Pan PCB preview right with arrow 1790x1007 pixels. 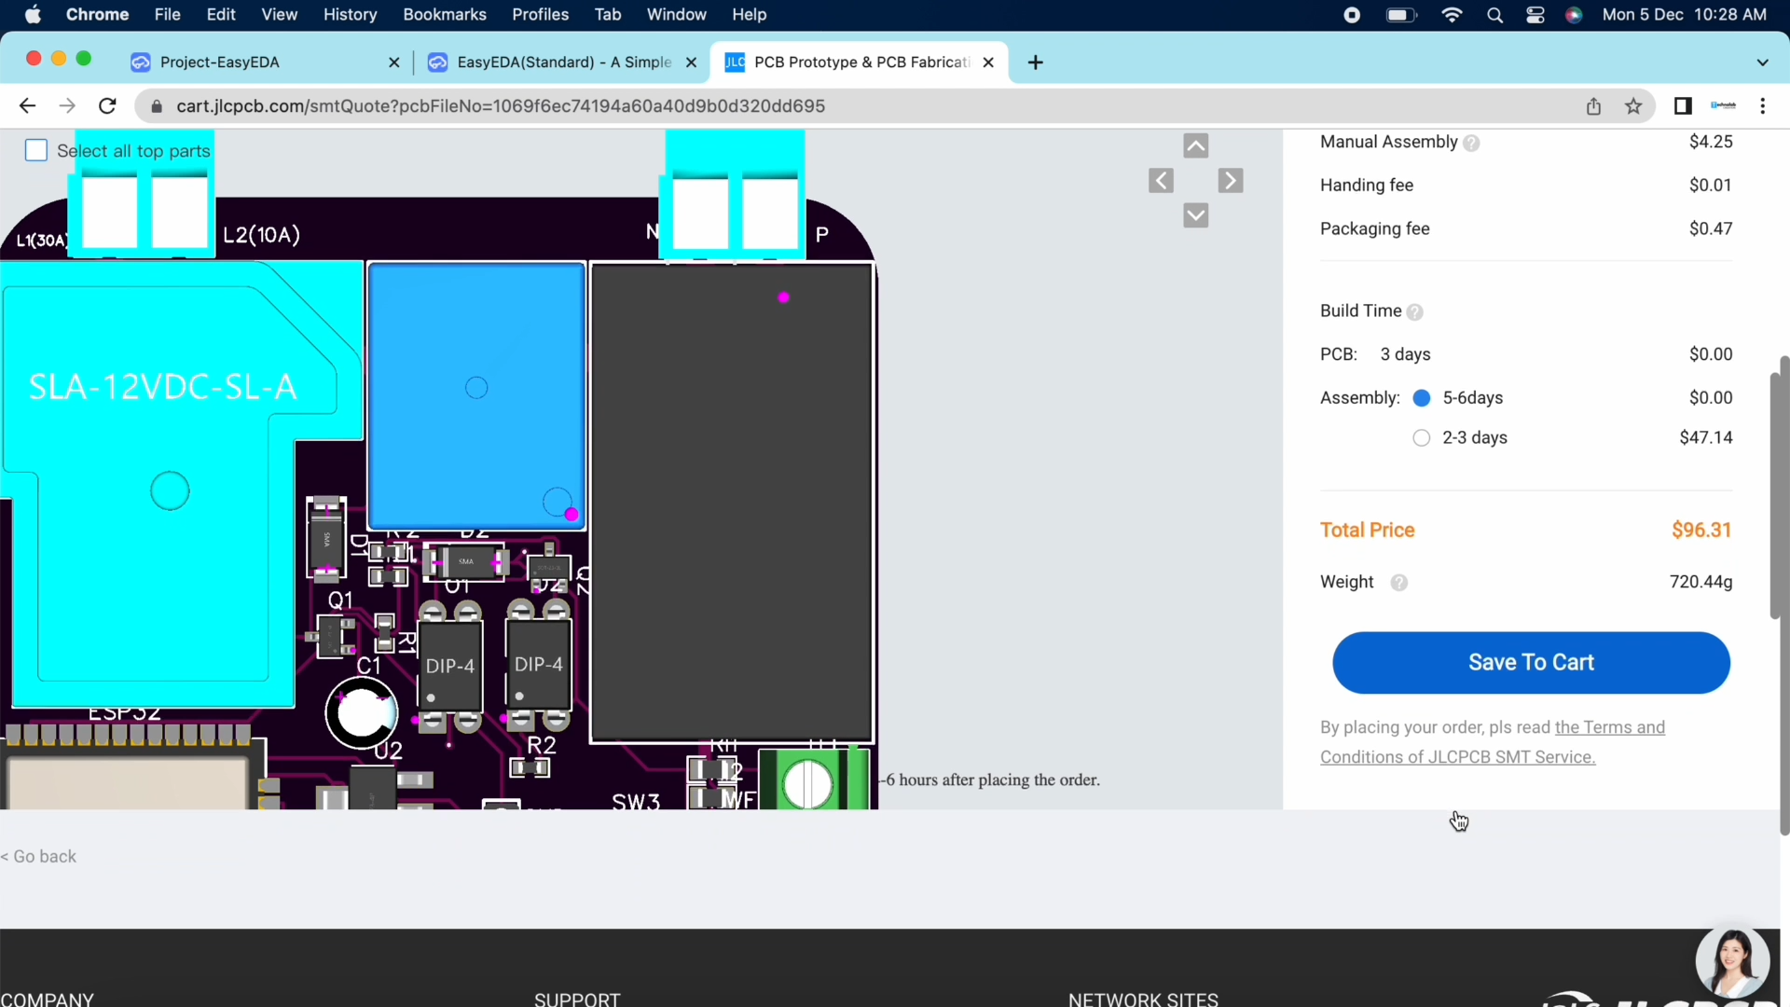click(x=1231, y=181)
